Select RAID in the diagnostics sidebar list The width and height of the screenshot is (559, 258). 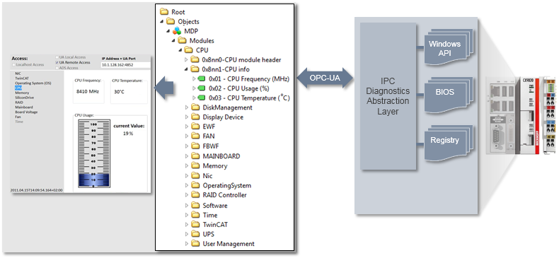pos(19,102)
